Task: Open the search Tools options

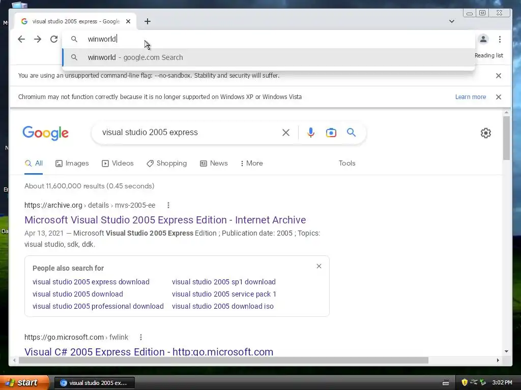Action: click(x=347, y=163)
